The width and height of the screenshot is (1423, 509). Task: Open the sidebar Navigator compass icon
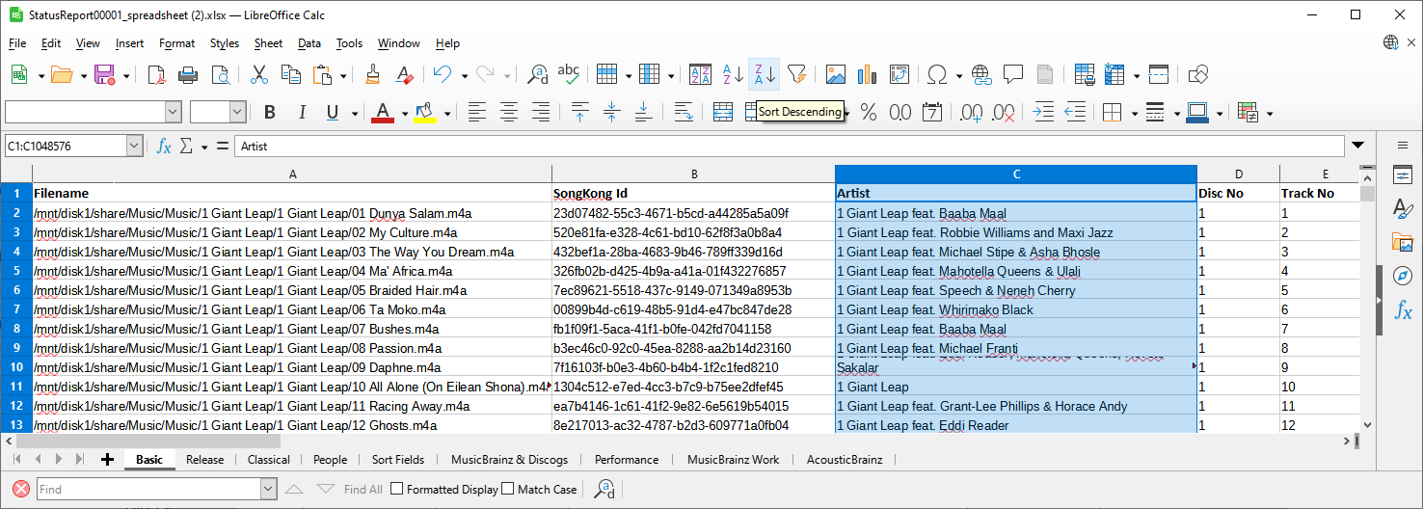click(1402, 277)
